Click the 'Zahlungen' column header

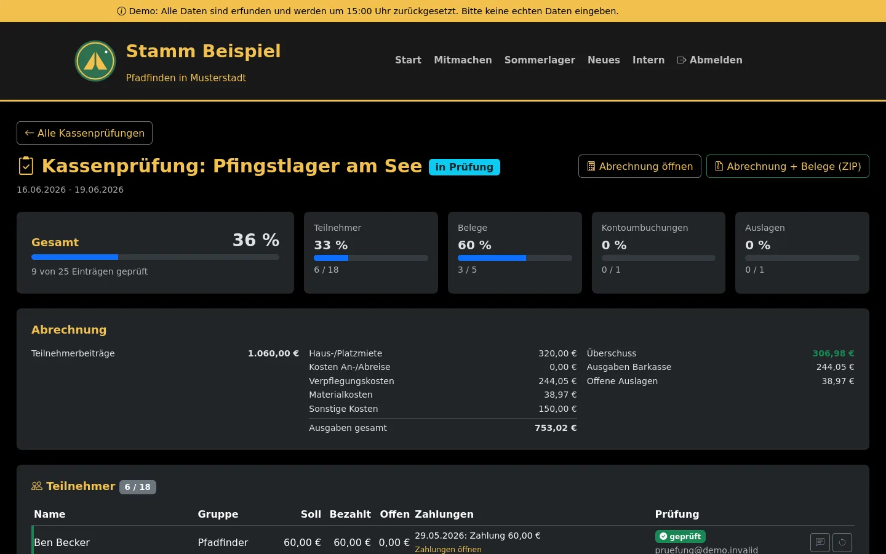point(444,514)
